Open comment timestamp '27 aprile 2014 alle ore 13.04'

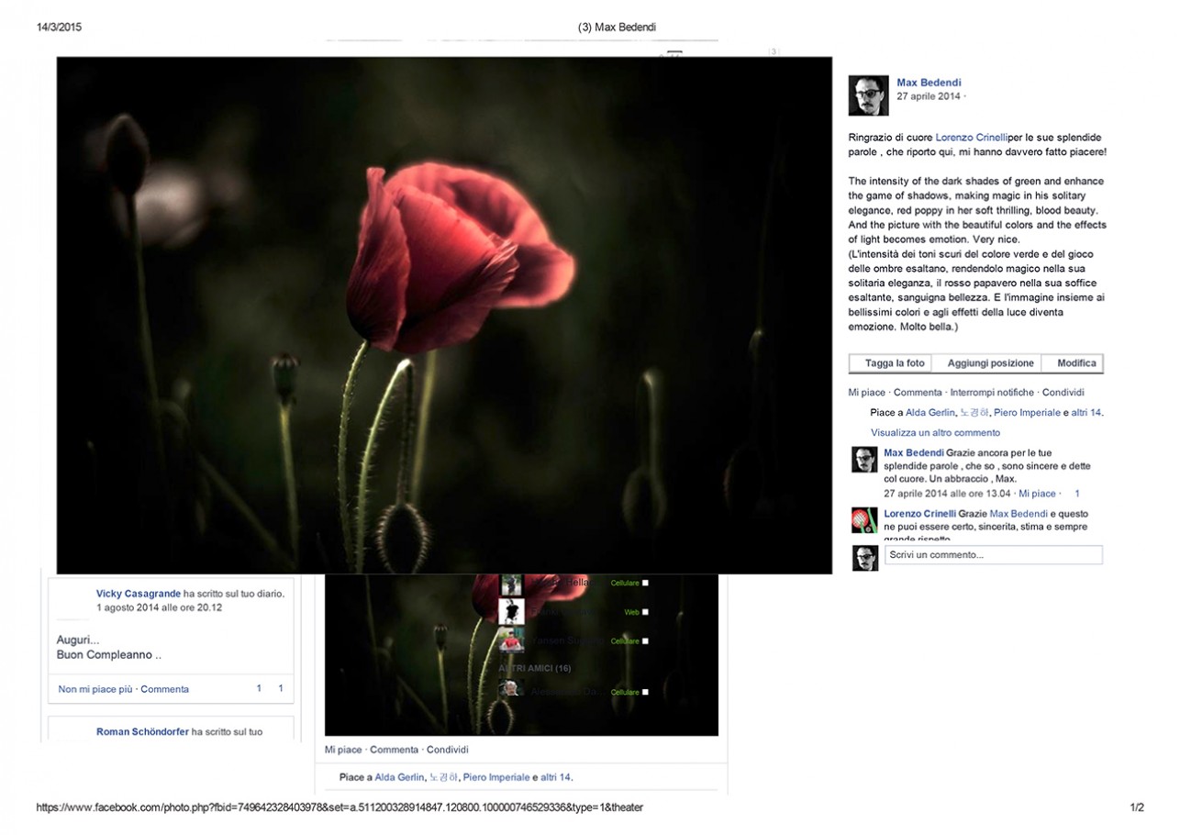[x=948, y=494]
